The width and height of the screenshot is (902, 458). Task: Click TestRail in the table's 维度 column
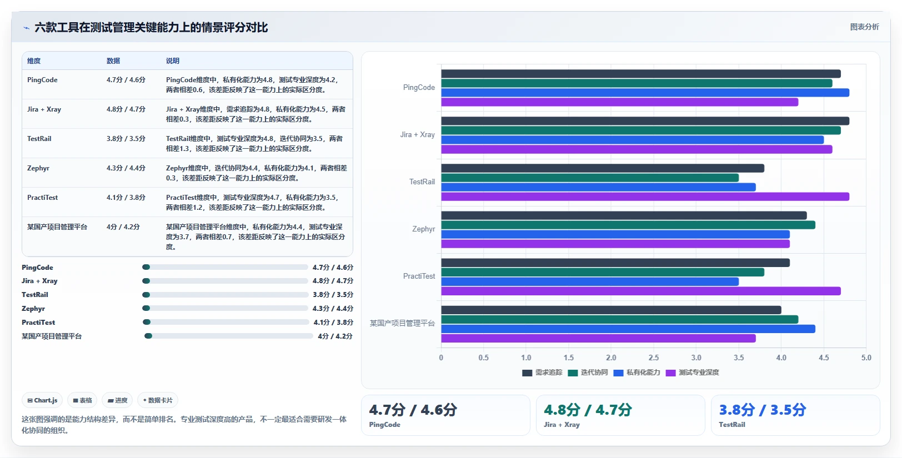(x=39, y=139)
